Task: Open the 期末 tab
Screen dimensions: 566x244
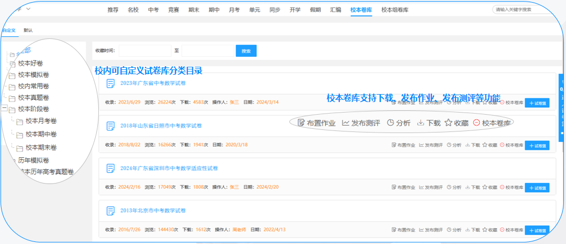Action: click(194, 10)
